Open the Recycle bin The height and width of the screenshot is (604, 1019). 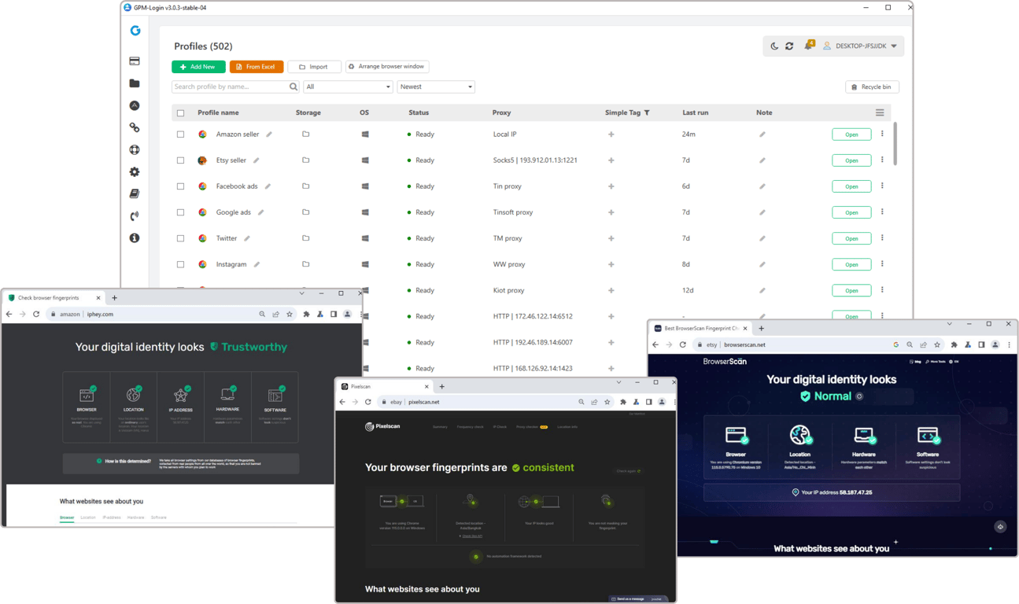[x=872, y=87]
